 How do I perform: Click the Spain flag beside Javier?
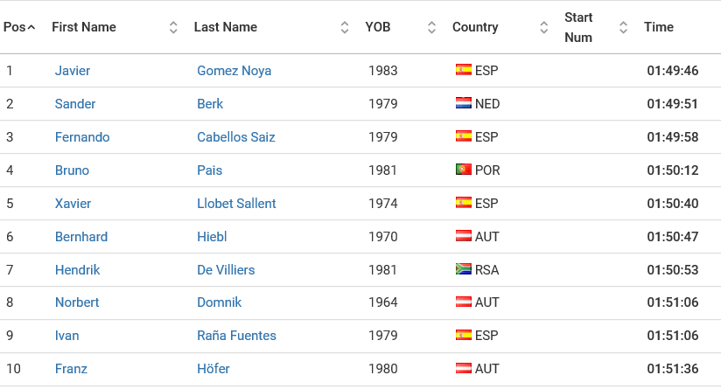tap(464, 70)
